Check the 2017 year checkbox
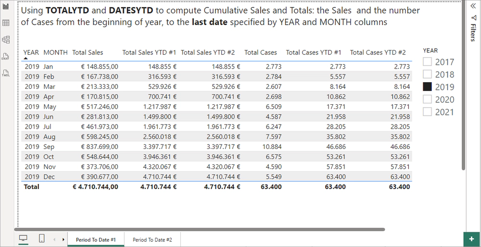 tap(427, 62)
